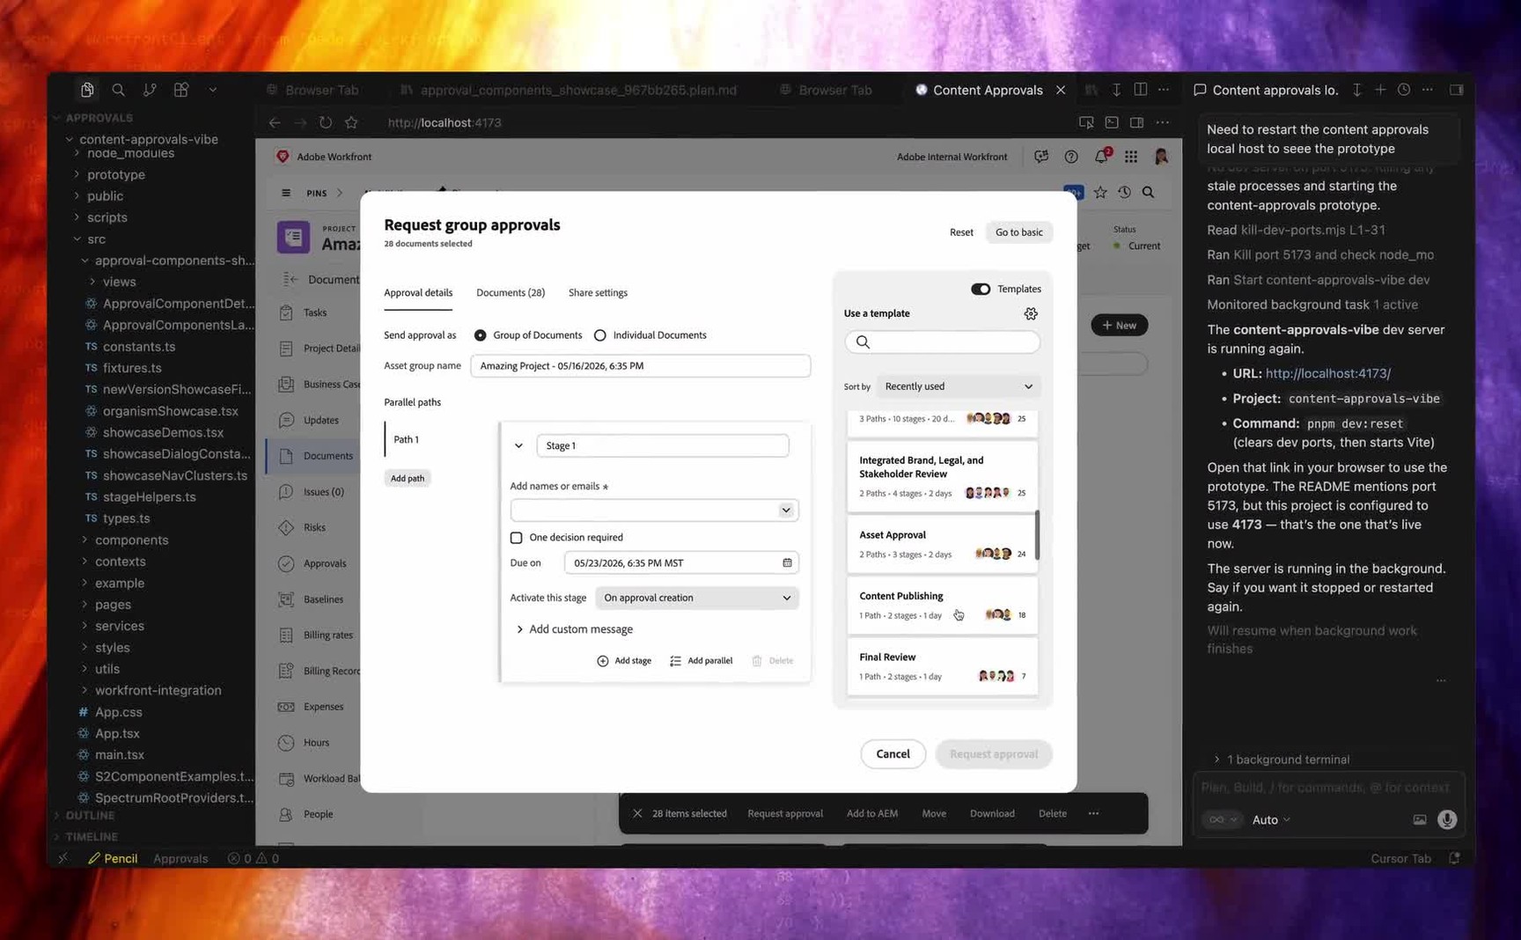Screen dimensions: 1521x940
Task: Open template settings gear icon
Action: tap(1031, 313)
